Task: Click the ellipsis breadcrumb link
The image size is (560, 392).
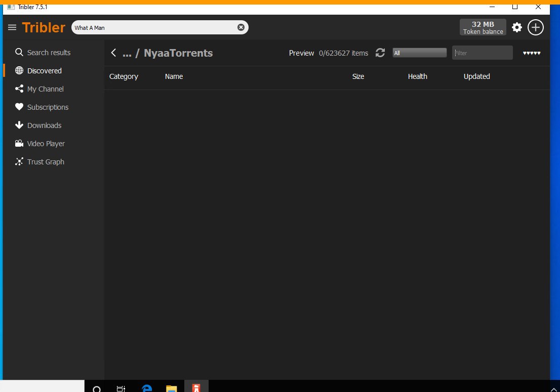Action: click(127, 54)
